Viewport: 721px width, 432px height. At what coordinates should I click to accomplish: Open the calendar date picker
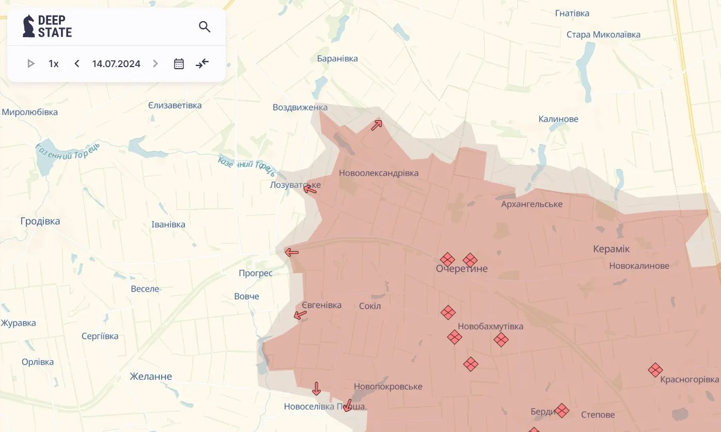pyautogui.click(x=179, y=63)
